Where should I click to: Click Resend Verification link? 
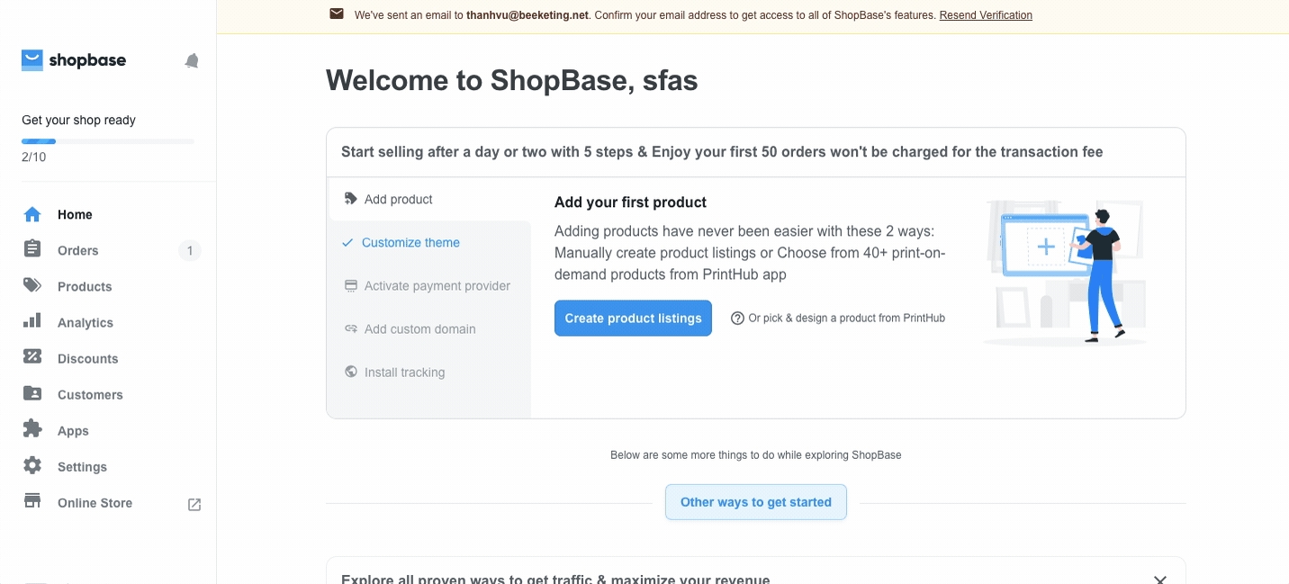(x=986, y=15)
